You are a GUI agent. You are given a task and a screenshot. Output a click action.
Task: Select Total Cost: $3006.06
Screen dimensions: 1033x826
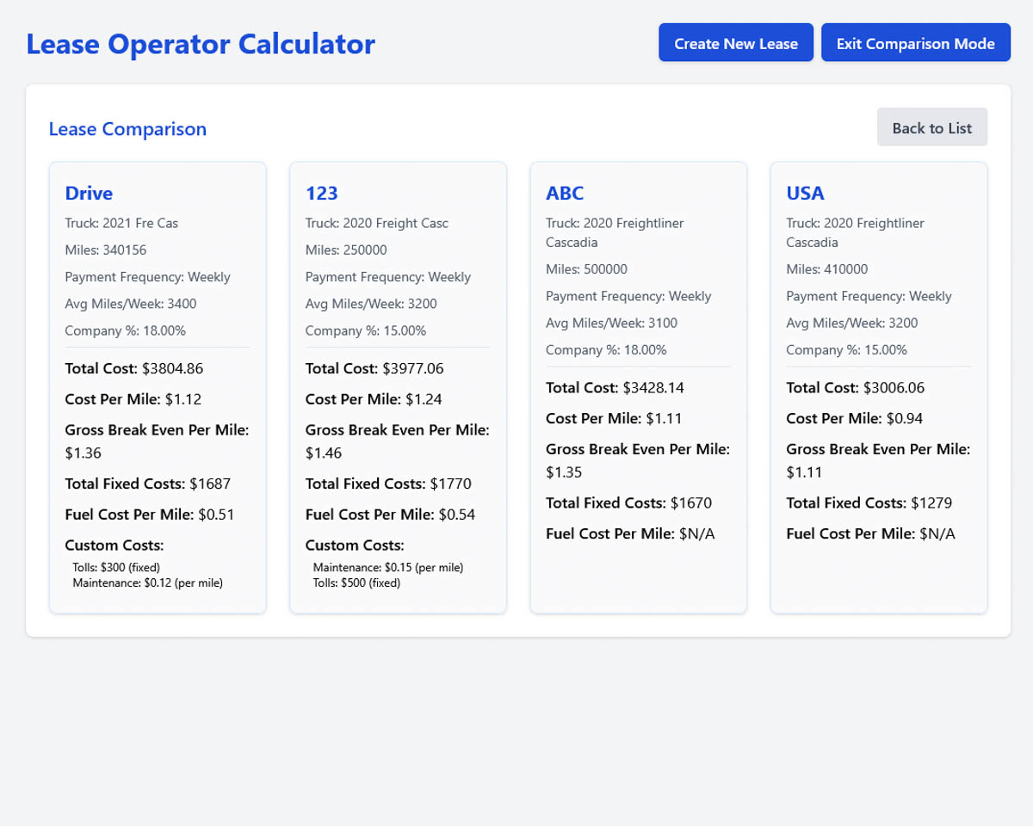click(x=856, y=387)
